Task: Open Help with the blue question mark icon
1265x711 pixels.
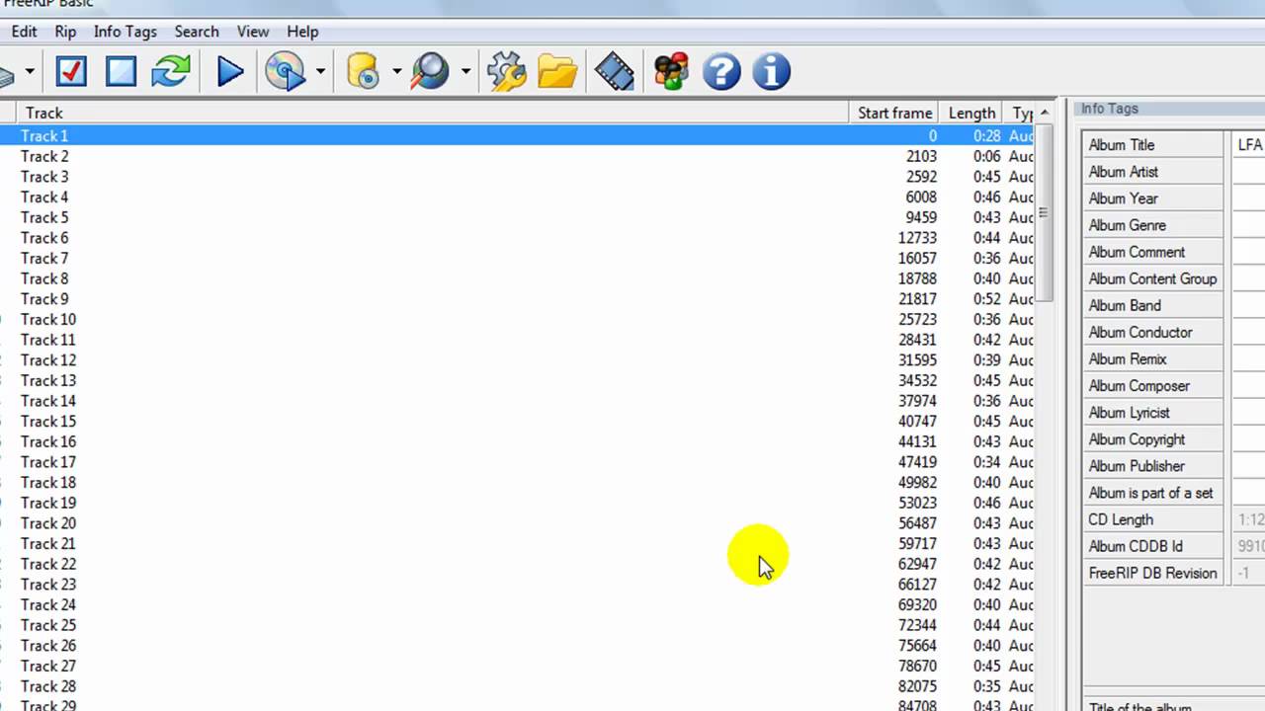Action: [721, 71]
